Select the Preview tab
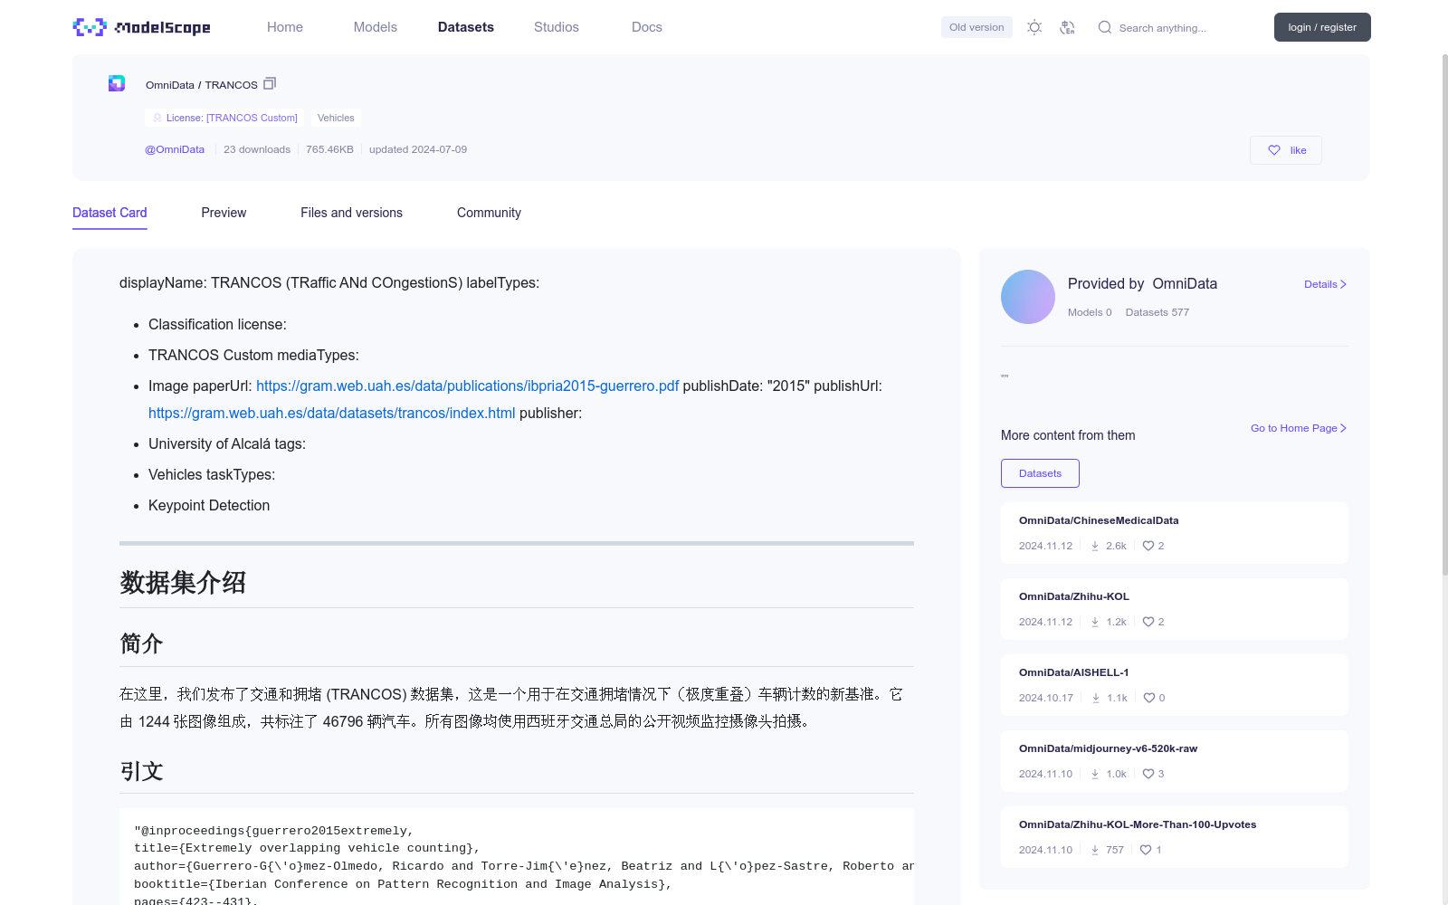This screenshot has width=1448, height=905. (x=224, y=213)
